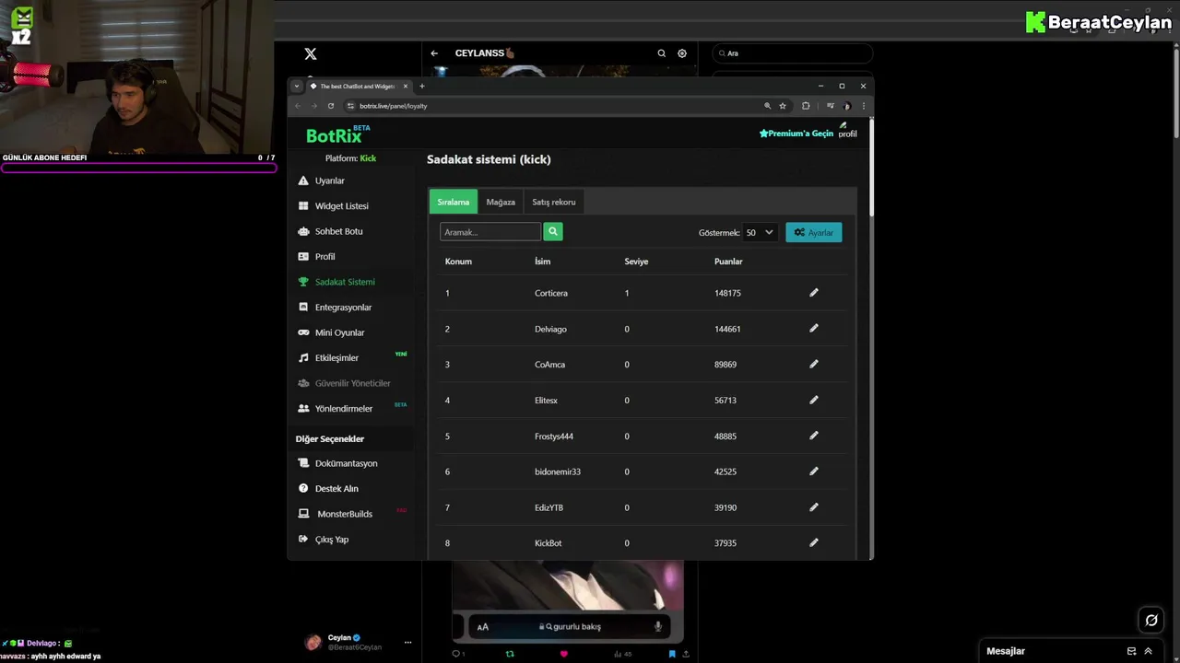Click the green search button beside Aramak
The height and width of the screenshot is (663, 1180).
[553, 232]
